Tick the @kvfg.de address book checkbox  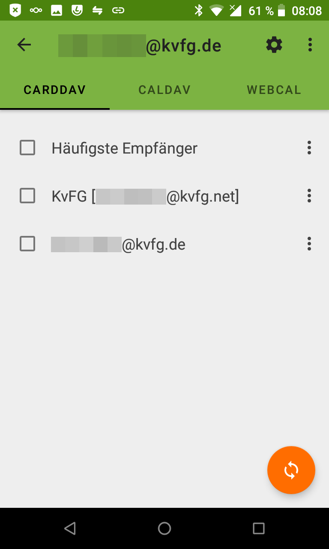coord(27,244)
